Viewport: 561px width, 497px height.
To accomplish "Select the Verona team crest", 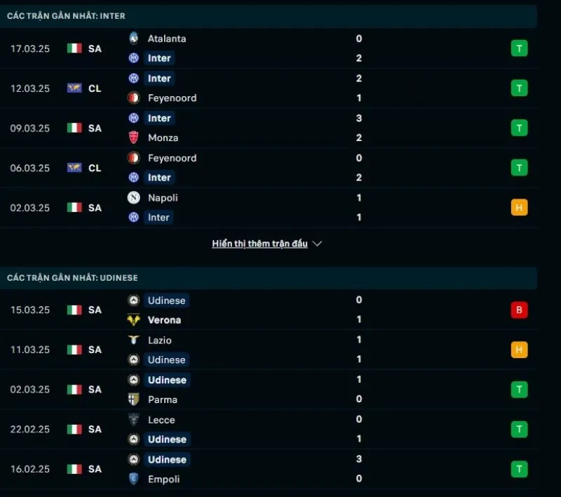I will click(133, 319).
